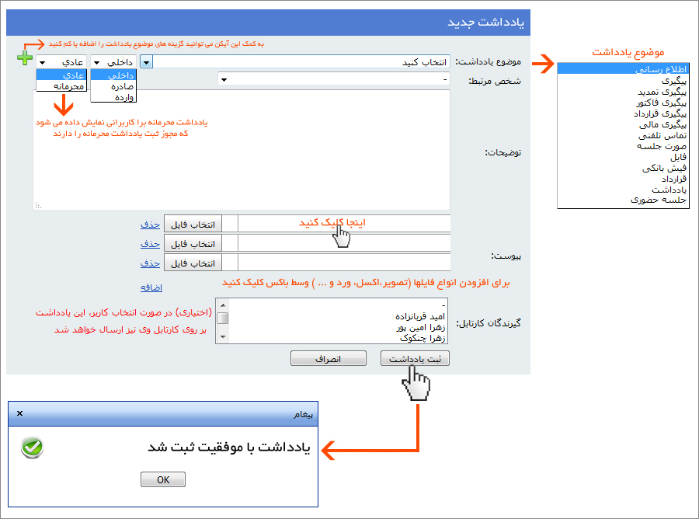Choose صادره in the type list
The width and height of the screenshot is (699, 519).
pyautogui.click(x=113, y=86)
